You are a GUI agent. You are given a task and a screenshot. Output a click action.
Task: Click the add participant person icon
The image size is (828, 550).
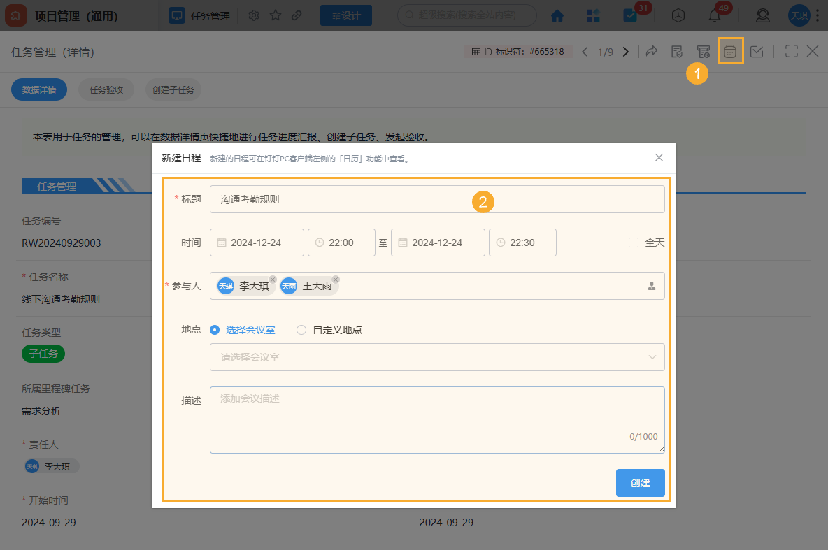(651, 286)
